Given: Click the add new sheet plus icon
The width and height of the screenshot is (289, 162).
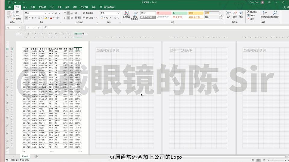Looking at the screenshot, I should 36,157.
